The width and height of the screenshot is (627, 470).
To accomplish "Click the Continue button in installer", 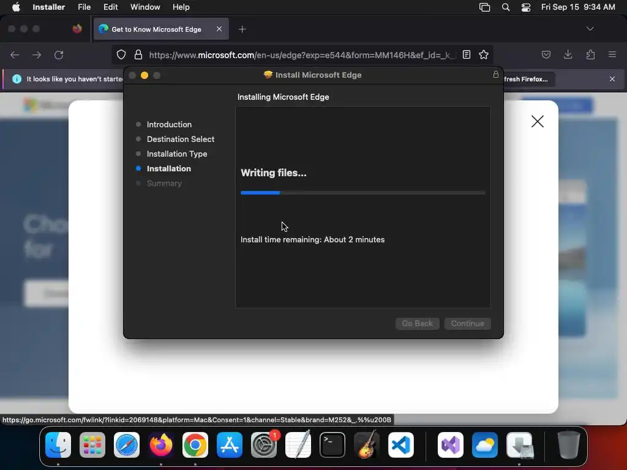I will [x=467, y=323].
